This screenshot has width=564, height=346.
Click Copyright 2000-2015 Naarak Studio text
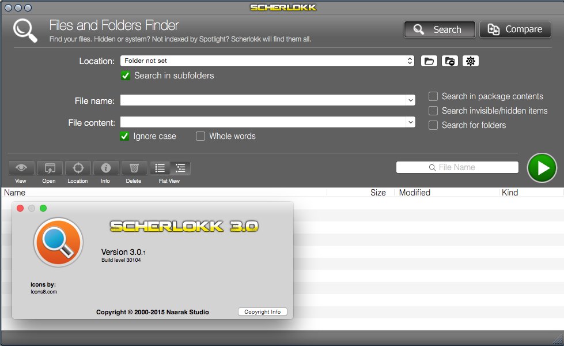(153, 312)
